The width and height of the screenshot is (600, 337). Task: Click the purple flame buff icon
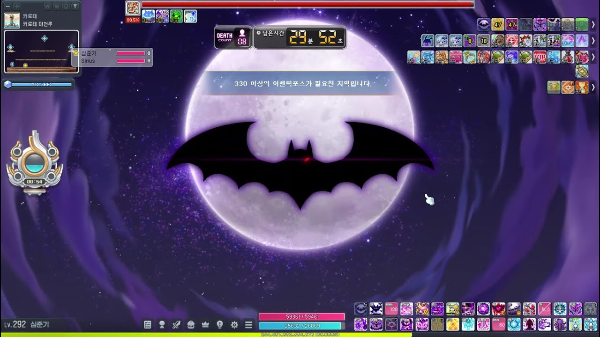tap(582, 41)
